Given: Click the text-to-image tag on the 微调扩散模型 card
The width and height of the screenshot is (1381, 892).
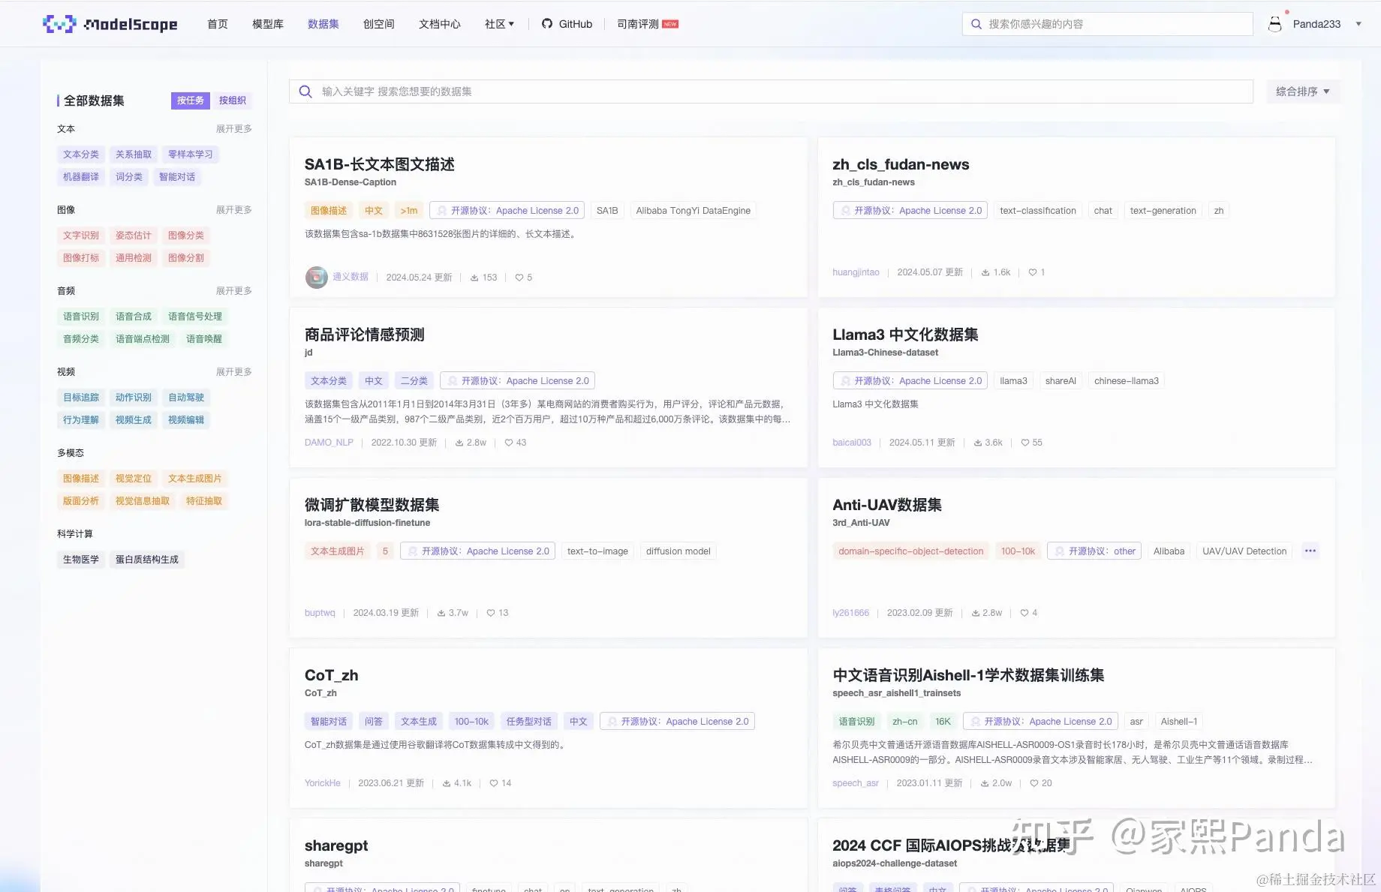Looking at the screenshot, I should (597, 551).
